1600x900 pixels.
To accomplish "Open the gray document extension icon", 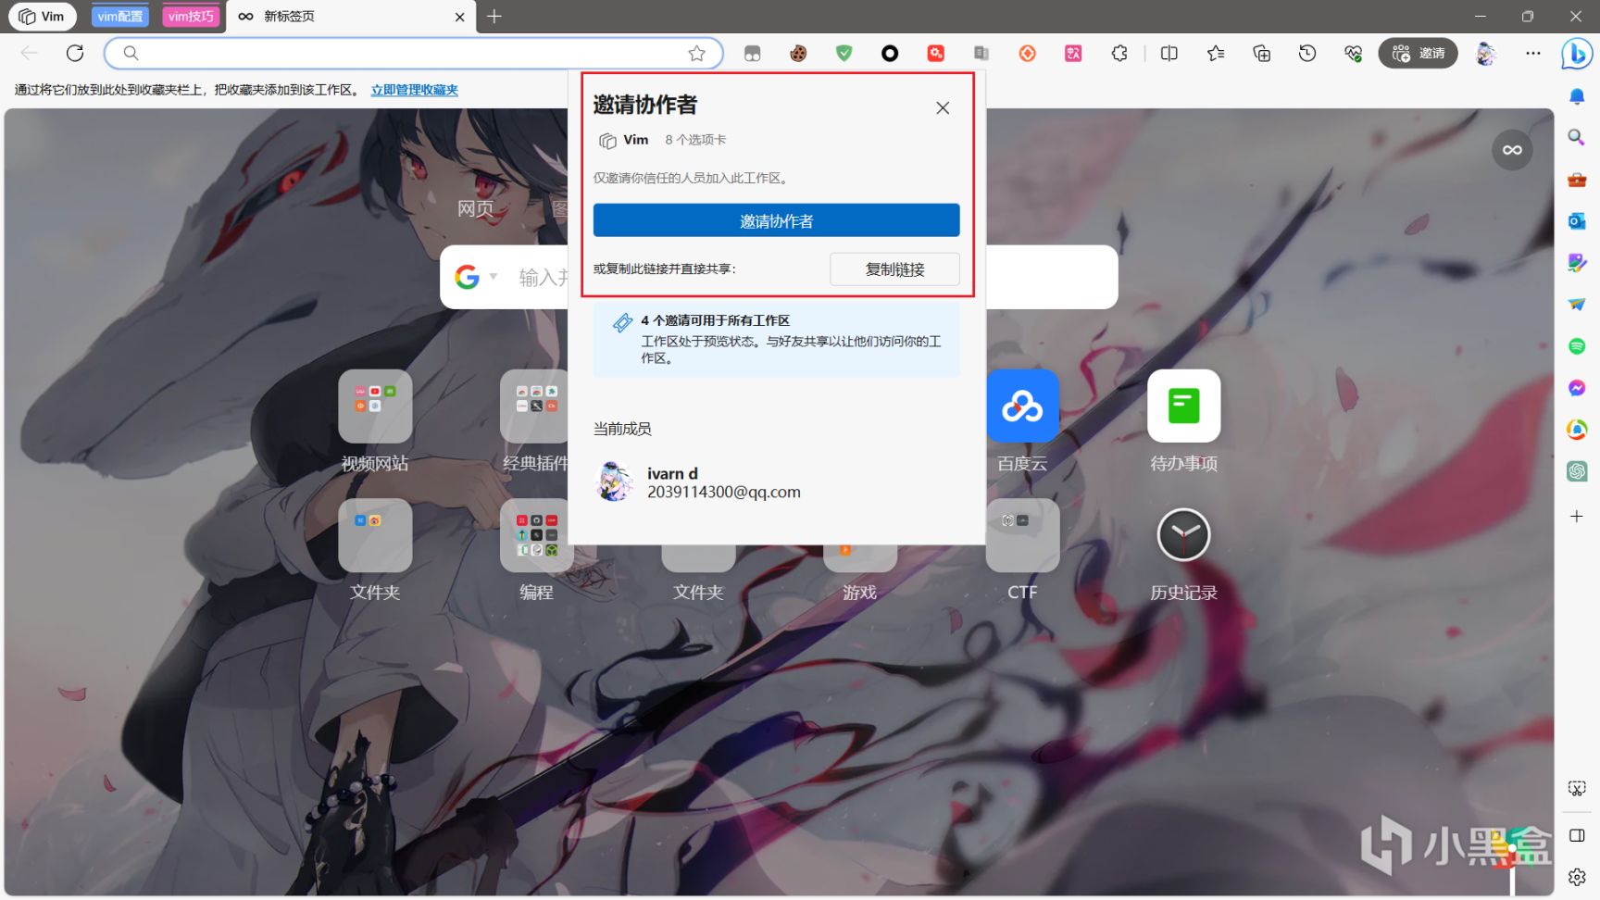I will coord(981,54).
